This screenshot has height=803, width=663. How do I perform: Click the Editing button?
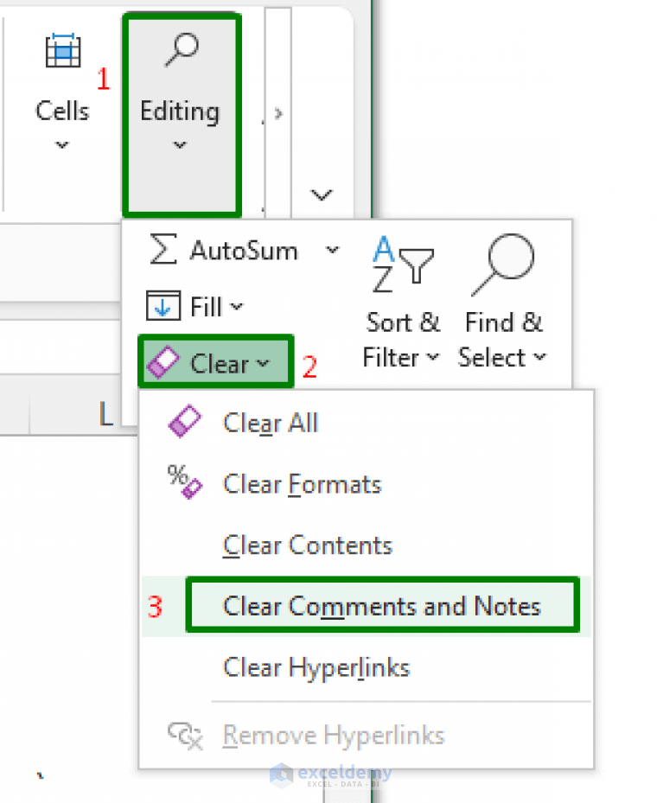coord(181,111)
